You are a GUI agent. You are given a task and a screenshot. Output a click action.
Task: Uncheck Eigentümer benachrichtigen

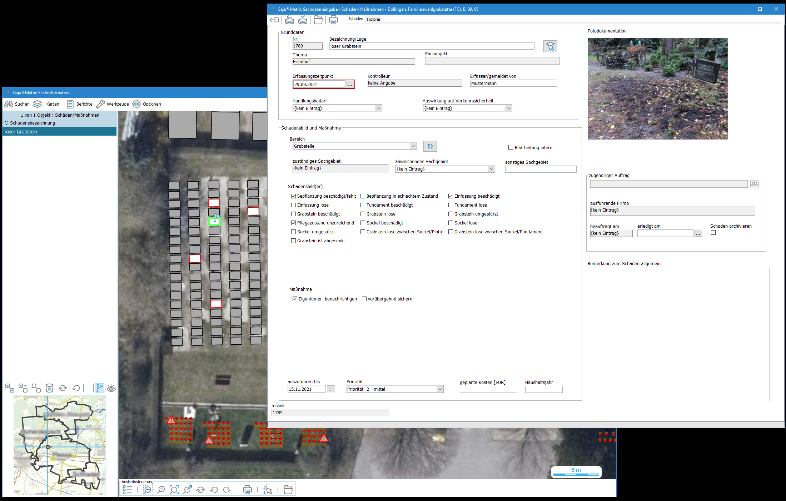(x=295, y=299)
